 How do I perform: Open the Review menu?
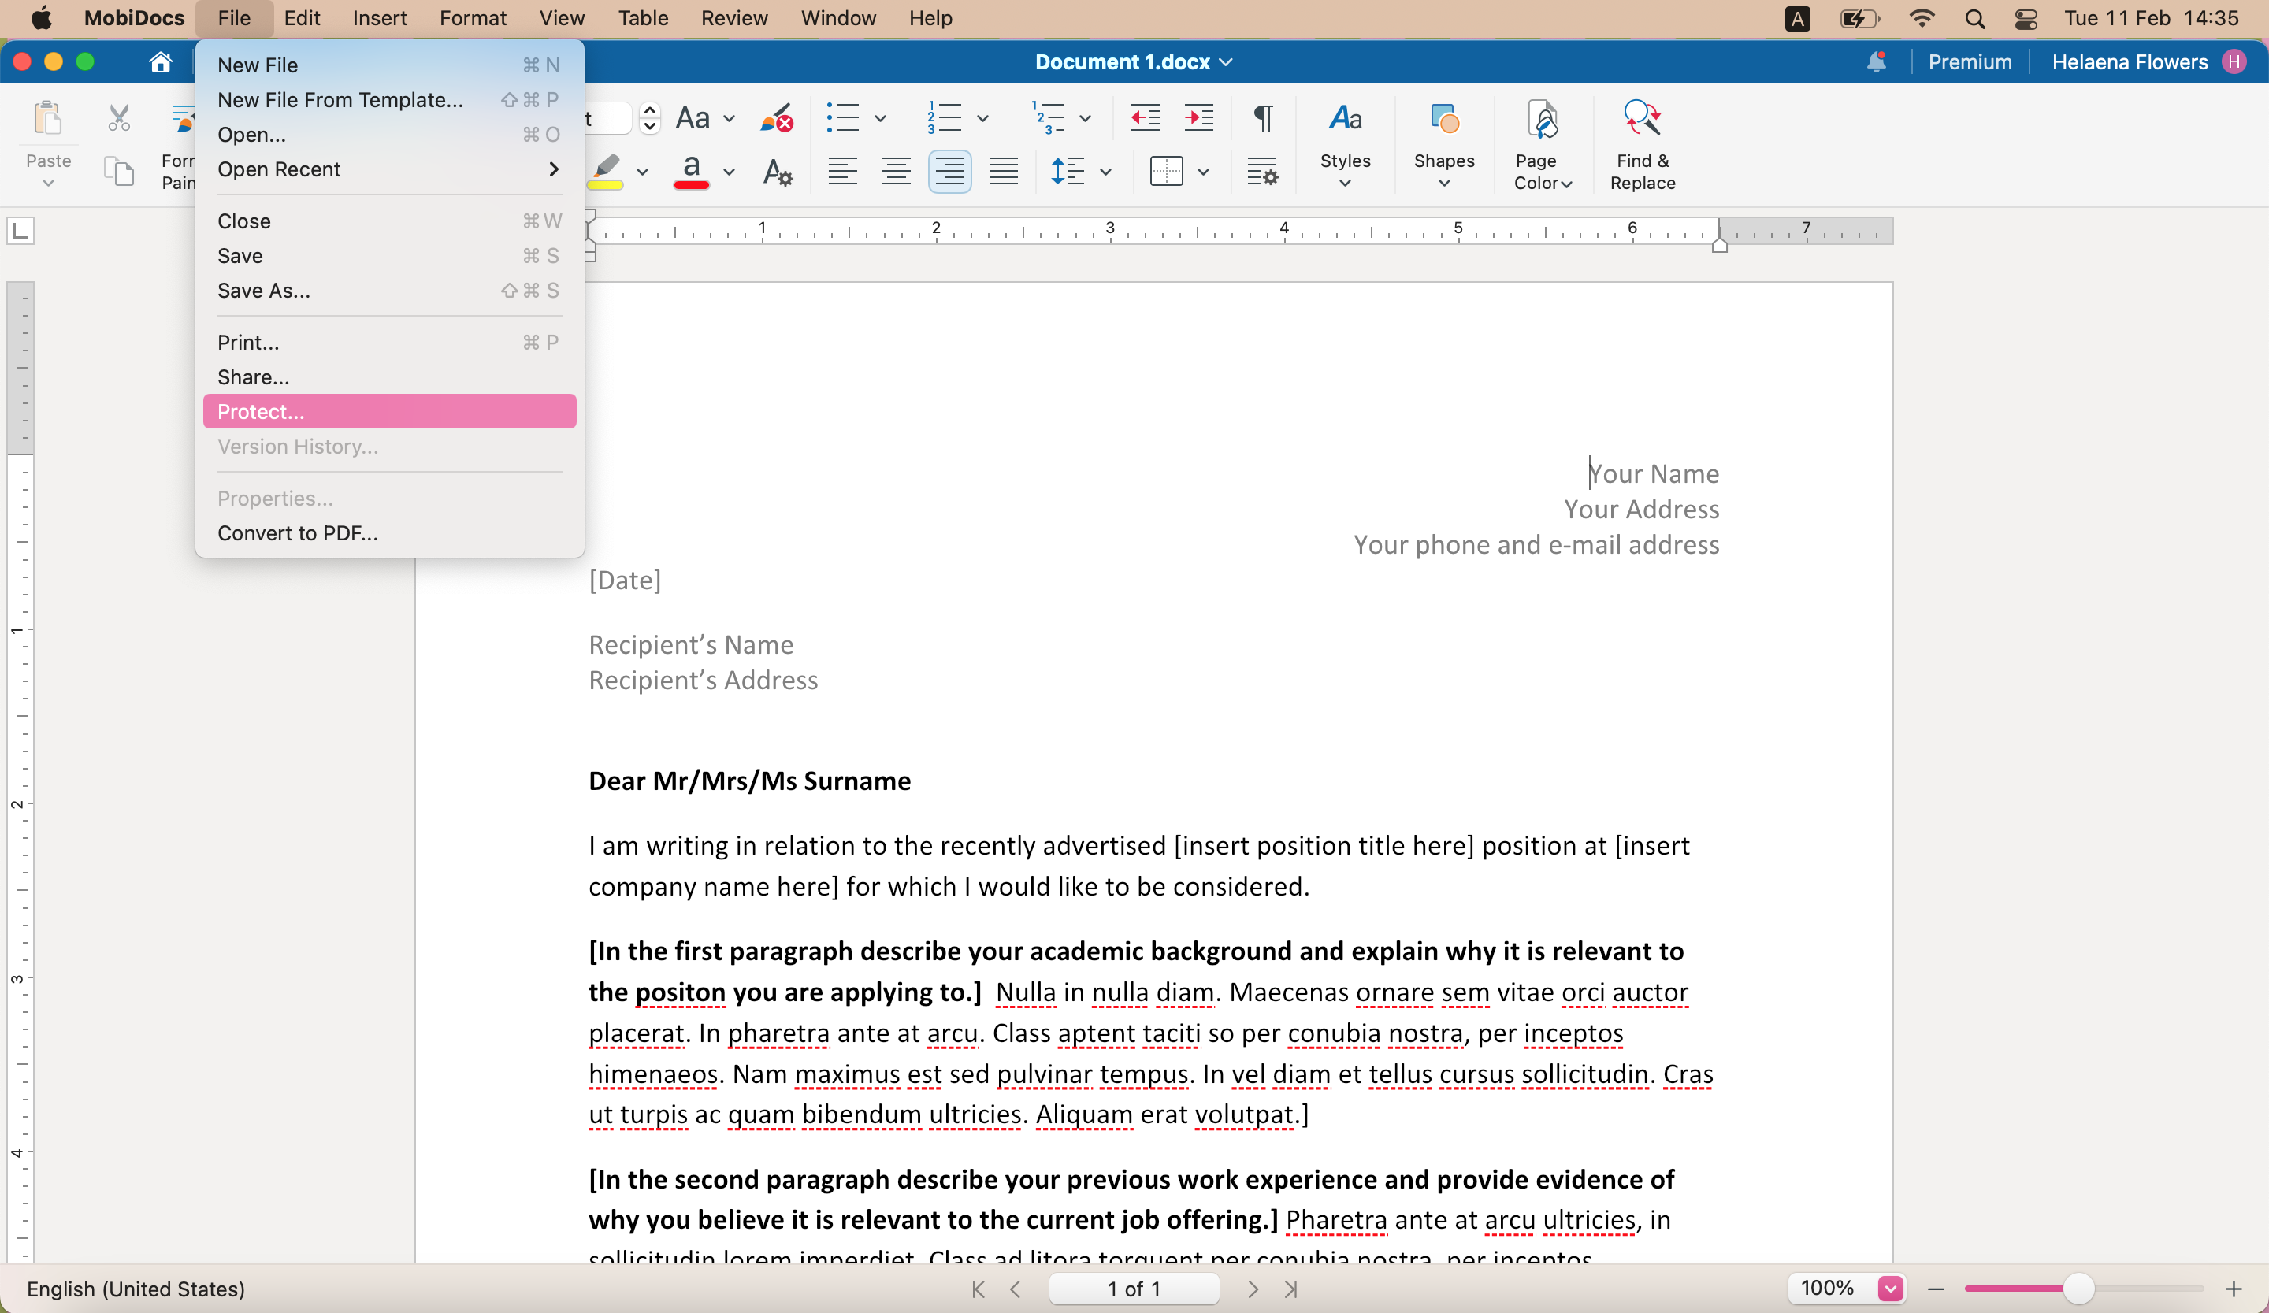coord(733,18)
